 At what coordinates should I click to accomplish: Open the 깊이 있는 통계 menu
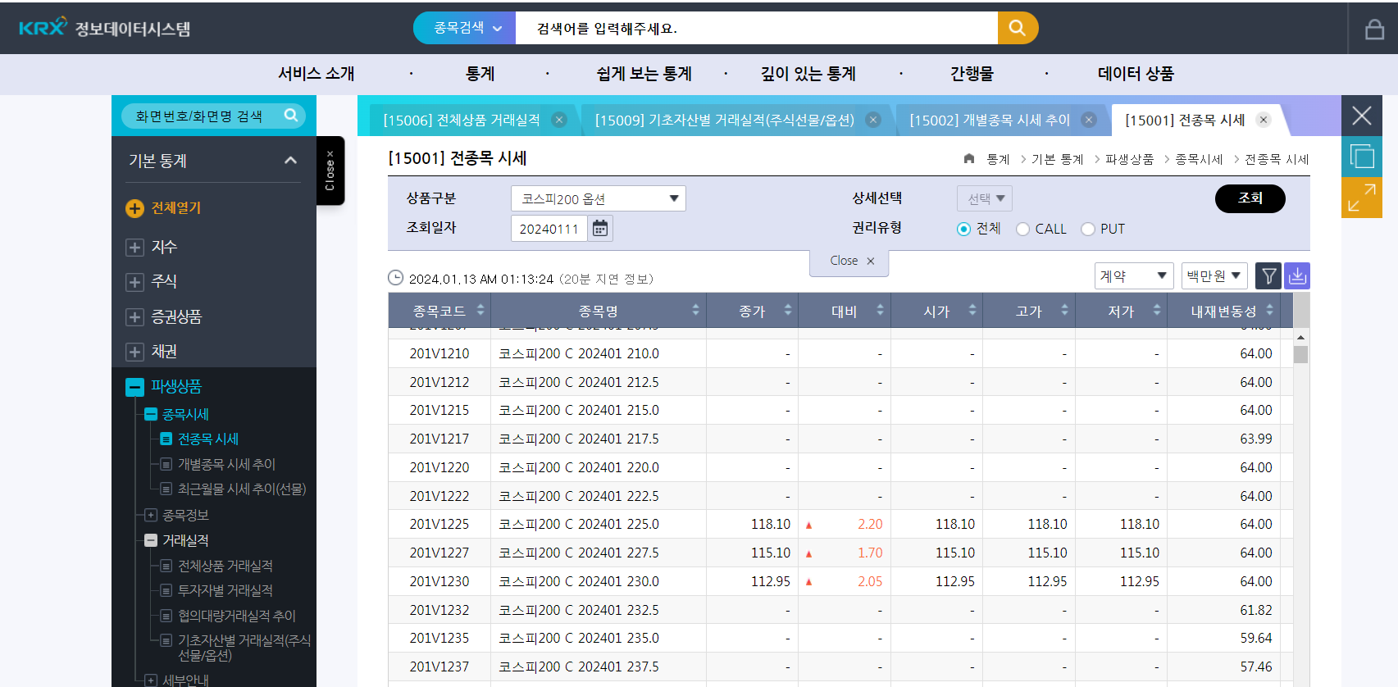pyautogui.click(x=808, y=74)
